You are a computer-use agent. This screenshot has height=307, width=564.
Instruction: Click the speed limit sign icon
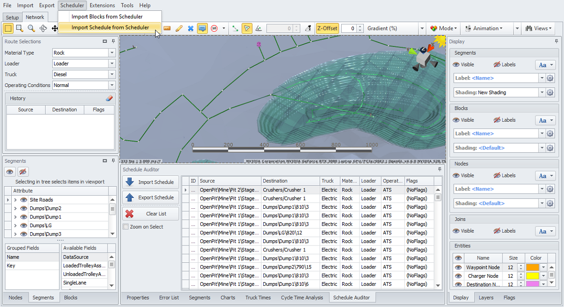pyautogui.click(x=214, y=28)
